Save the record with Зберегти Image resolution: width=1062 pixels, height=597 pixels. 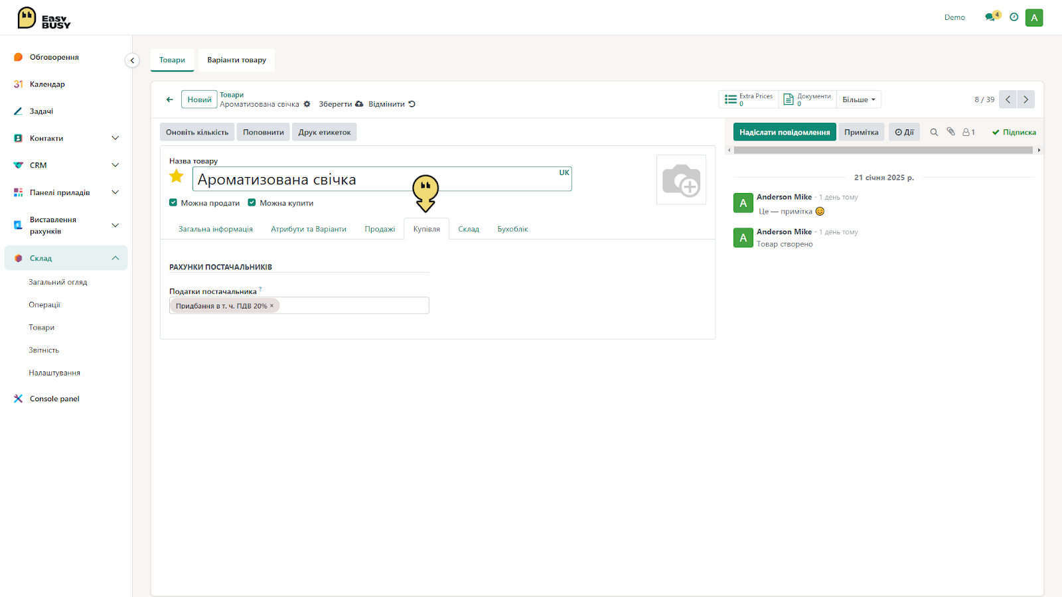[x=341, y=104]
